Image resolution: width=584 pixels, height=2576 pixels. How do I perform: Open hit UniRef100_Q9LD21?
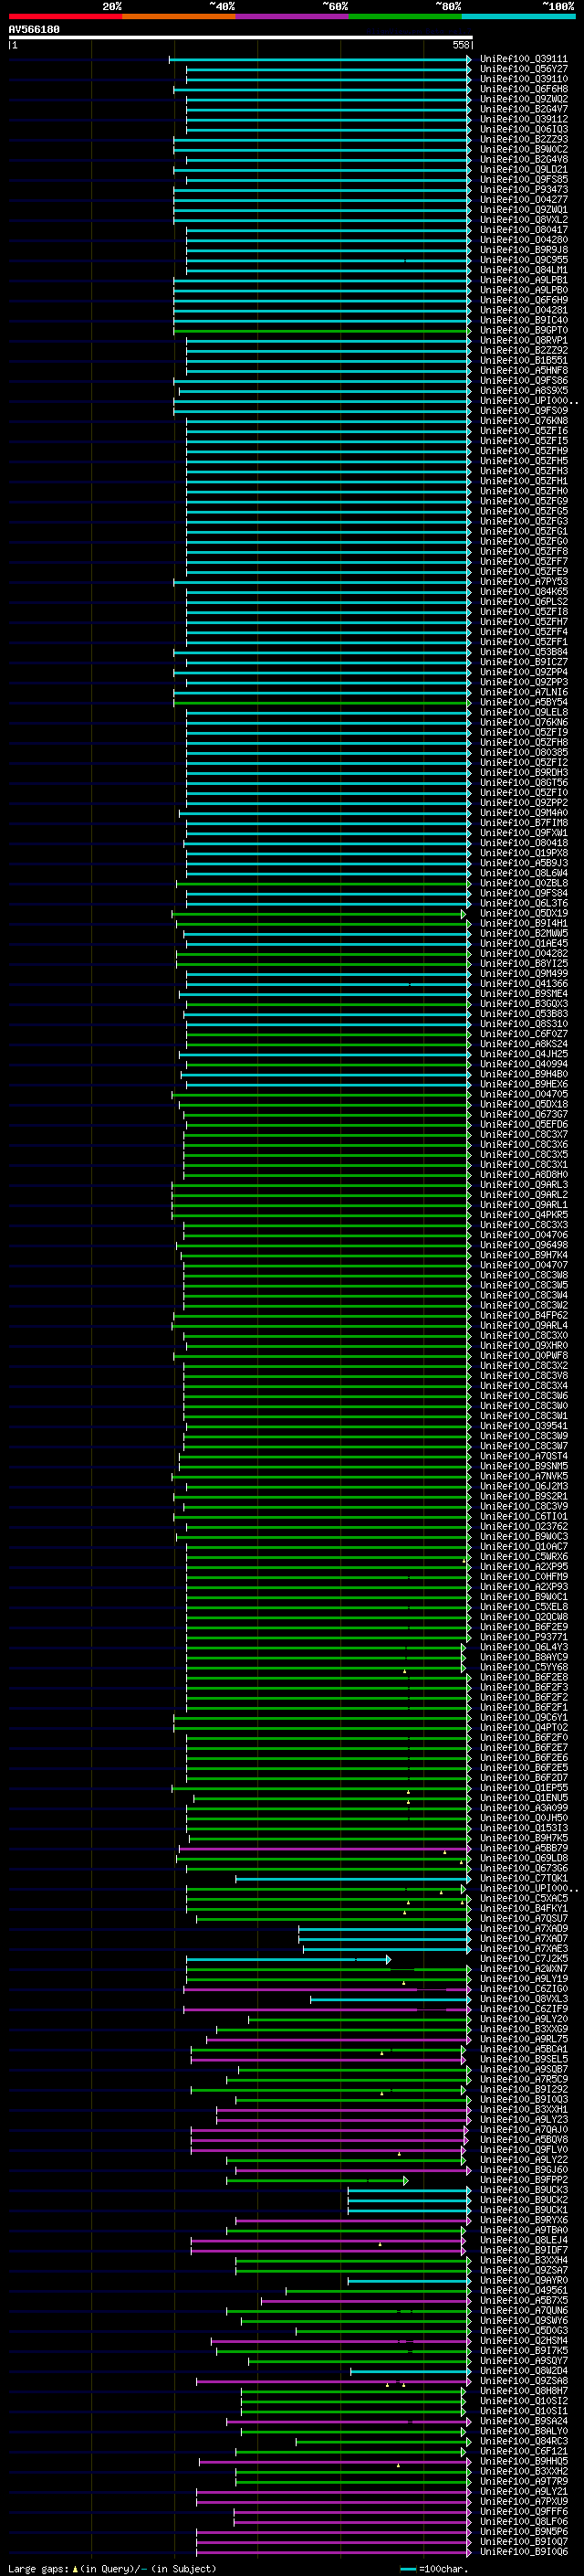click(523, 169)
